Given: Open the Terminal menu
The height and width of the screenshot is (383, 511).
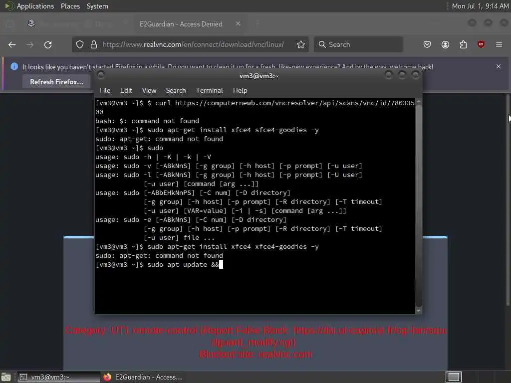Looking at the screenshot, I should (x=209, y=91).
